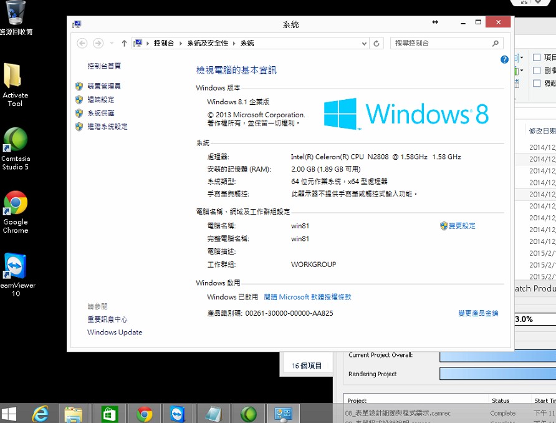Click 變更產品金鑰 link
This screenshot has width=556, height=423.
478,313
